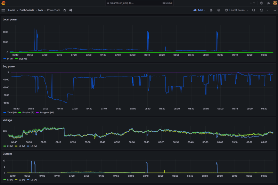
Task: Go to Dashboards in the breadcrumb
Action: click(27, 10)
